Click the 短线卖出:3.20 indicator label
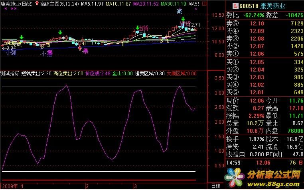The height and width of the screenshot is (190, 304). coord(36,74)
